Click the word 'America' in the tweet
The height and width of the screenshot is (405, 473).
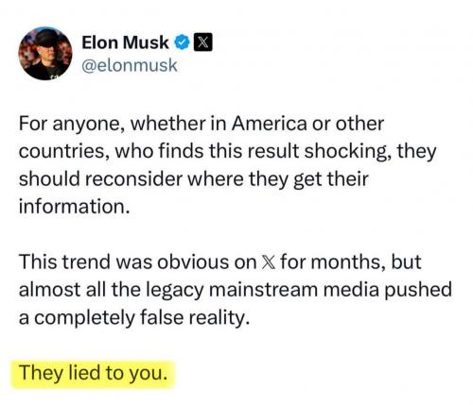[x=269, y=124]
